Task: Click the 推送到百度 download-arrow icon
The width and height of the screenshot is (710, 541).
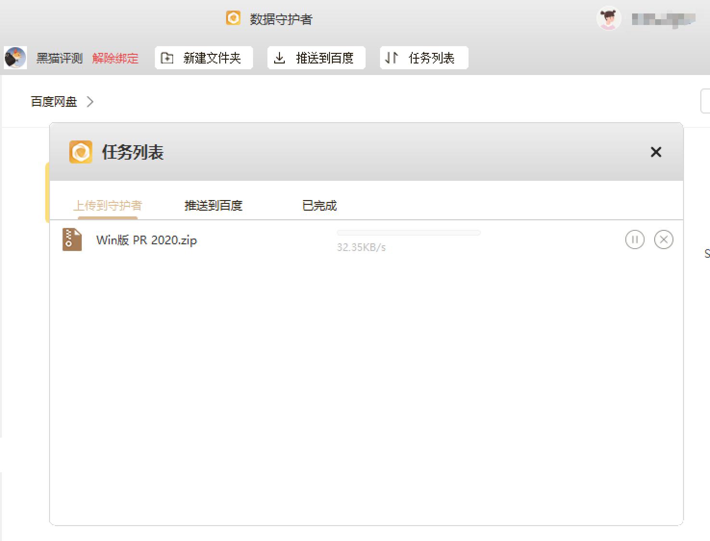Action: pyautogui.click(x=280, y=57)
